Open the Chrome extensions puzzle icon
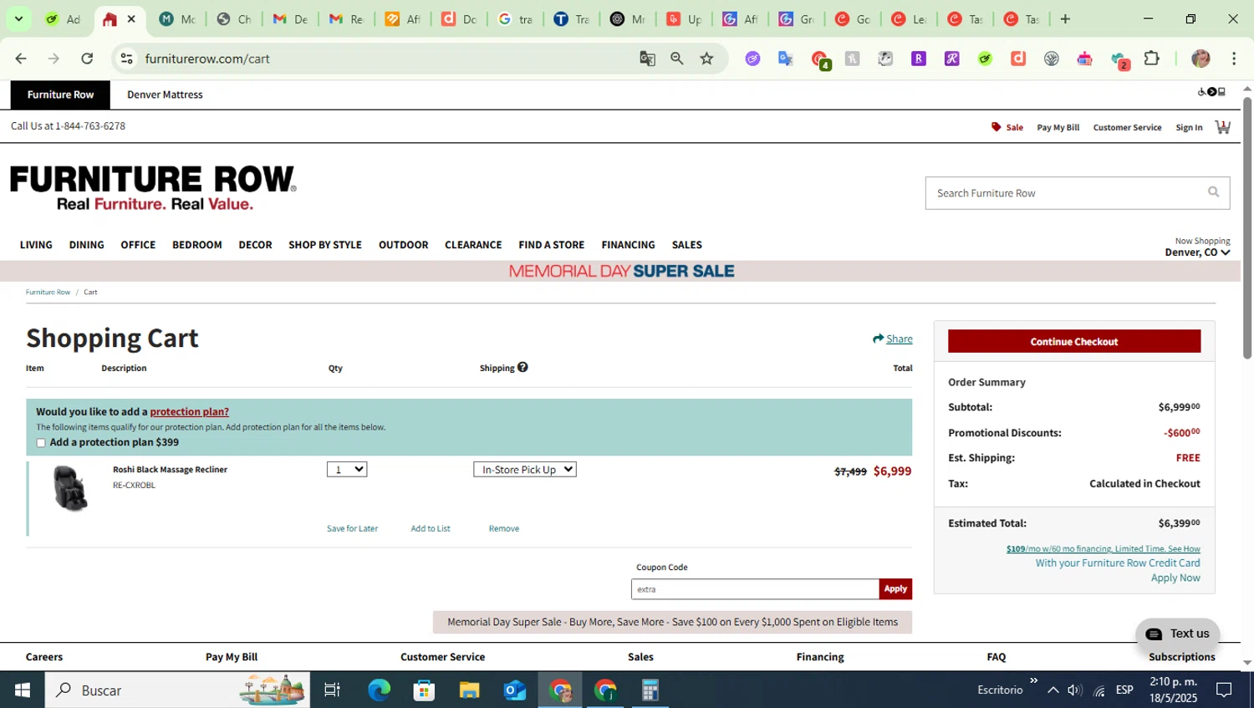The height and width of the screenshot is (708, 1254). 1152,59
